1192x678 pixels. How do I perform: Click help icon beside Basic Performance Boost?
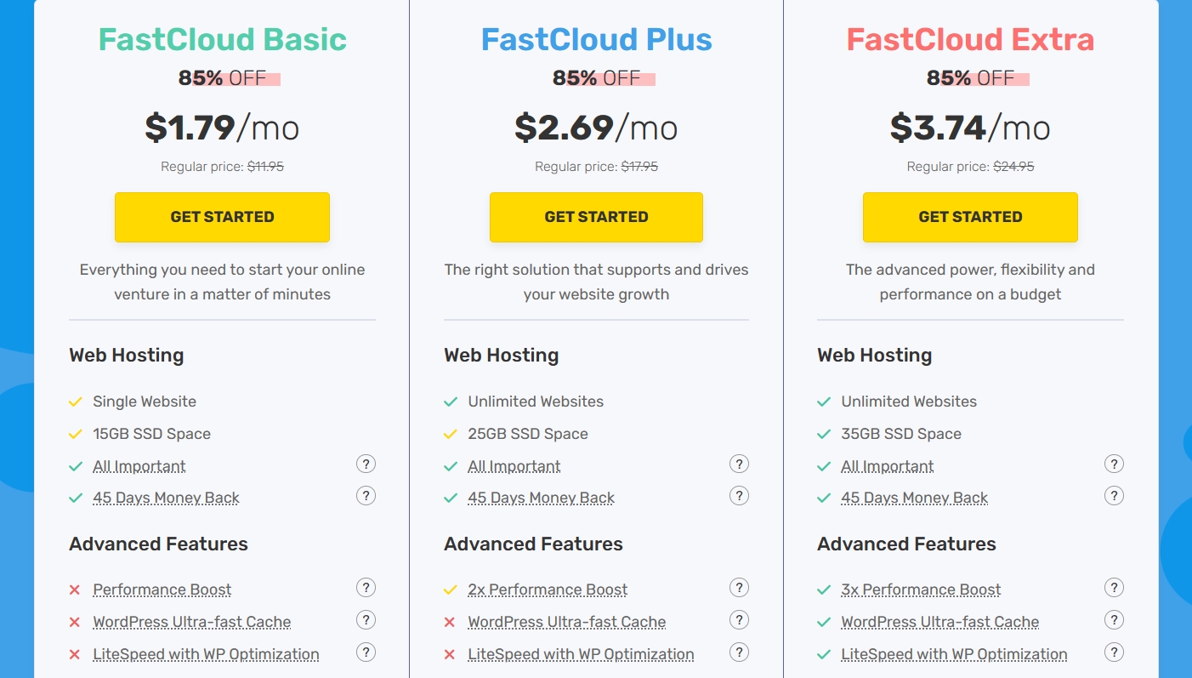point(366,588)
